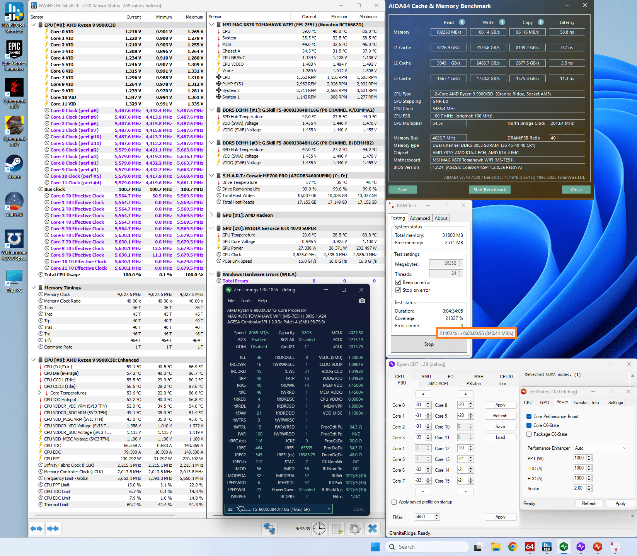The height and width of the screenshot is (556, 637).
Task: Switch to Ryzen SDT purple taskbar icon
Action: click(581, 547)
